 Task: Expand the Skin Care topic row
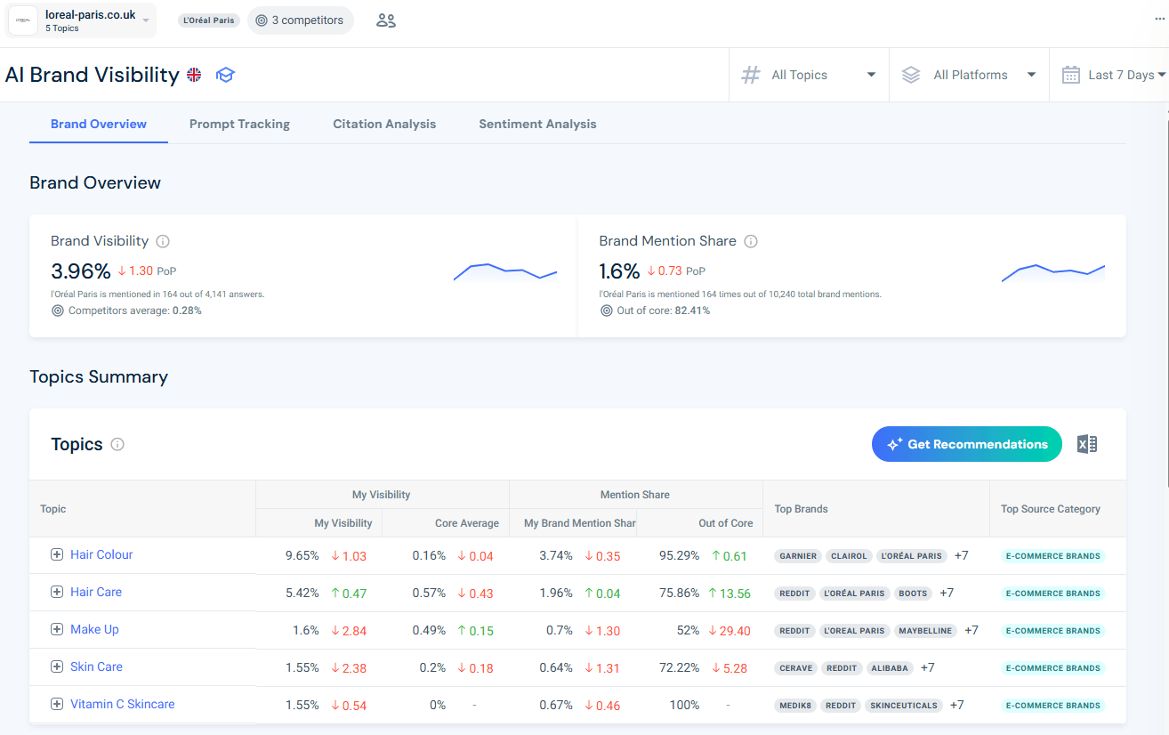[57, 666]
